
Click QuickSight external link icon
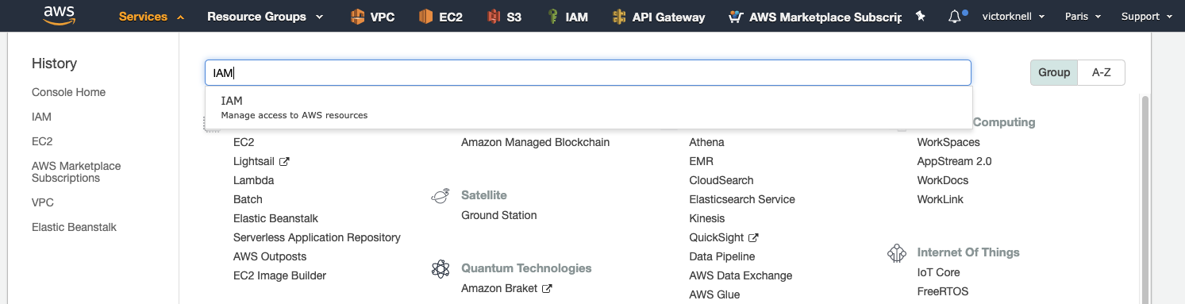pos(754,238)
